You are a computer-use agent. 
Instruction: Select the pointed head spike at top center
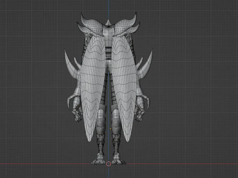(x=108, y=22)
